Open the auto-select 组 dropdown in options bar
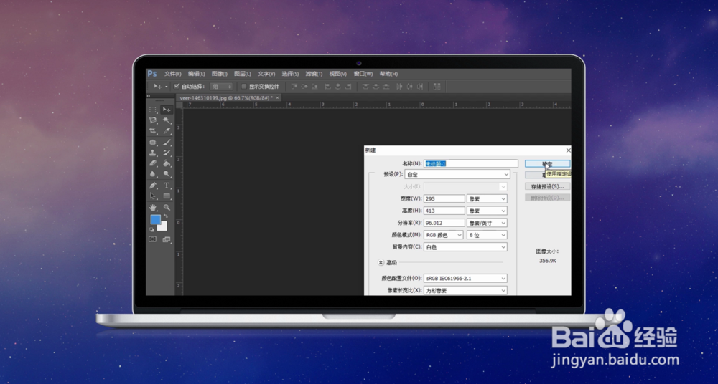Screen dimensions: 718x384 point(221,87)
